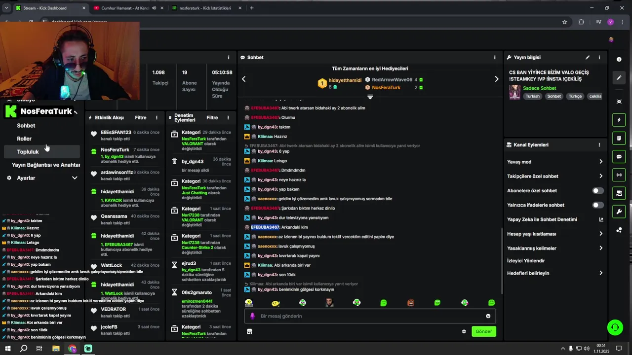
Task: Open Yayın bilgisi three-dot menu
Action: pos(599,57)
